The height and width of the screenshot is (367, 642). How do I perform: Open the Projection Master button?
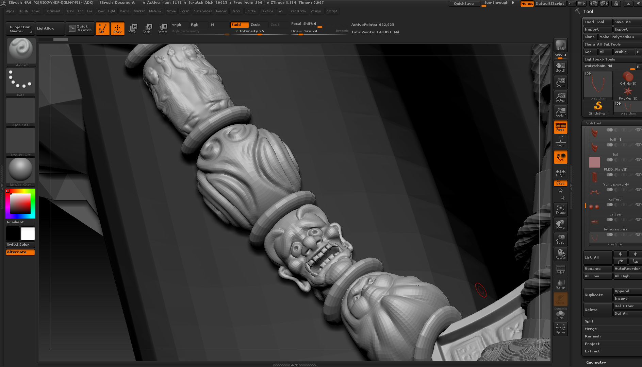pyautogui.click(x=20, y=29)
